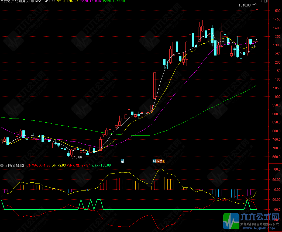Open the dropdown arrow beside the daily chart title

pyautogui.click(x=33, y=1)
